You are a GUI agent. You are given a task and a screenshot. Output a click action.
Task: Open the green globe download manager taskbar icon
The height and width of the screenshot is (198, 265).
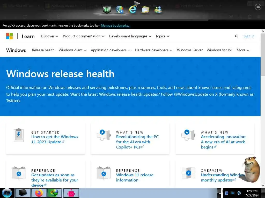point(54,193)
